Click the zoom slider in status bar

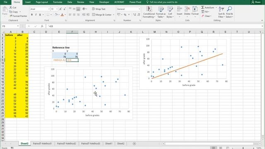[243, 148]
